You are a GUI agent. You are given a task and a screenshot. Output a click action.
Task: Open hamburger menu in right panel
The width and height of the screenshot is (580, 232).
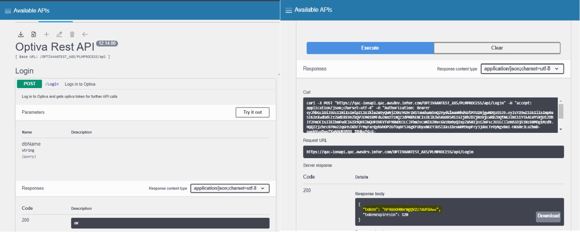289,10
